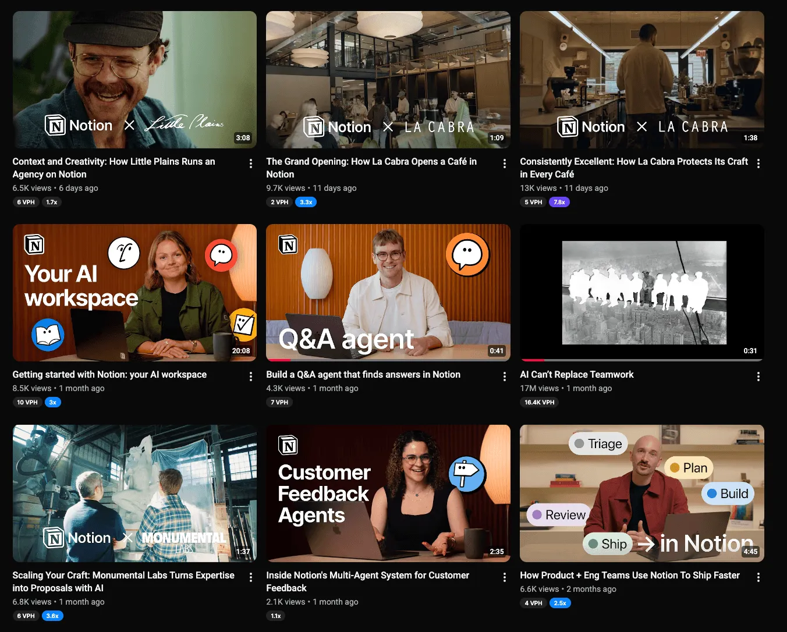Open options menu for Customer Feedback video

point(505,577)
